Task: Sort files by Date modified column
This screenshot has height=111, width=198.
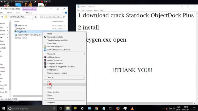Action: pos(58,21)
